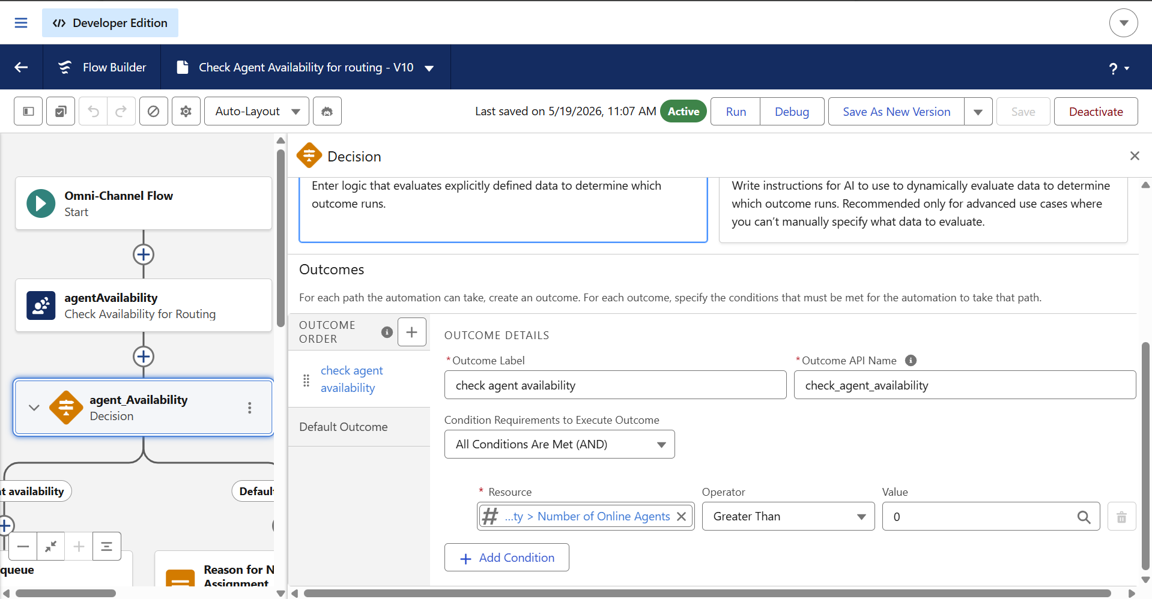
Task: Click the undo arrow
Action: [x=93, y=111]
